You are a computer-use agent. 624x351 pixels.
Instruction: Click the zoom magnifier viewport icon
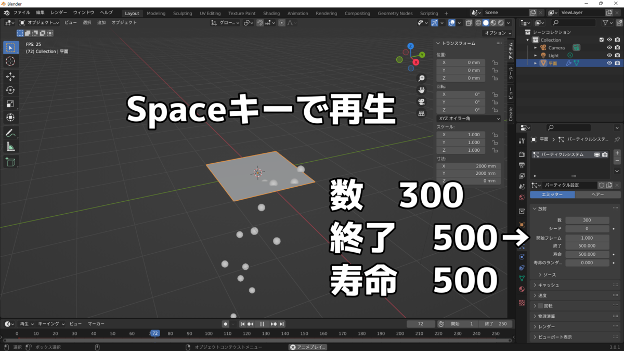(422, 79)
